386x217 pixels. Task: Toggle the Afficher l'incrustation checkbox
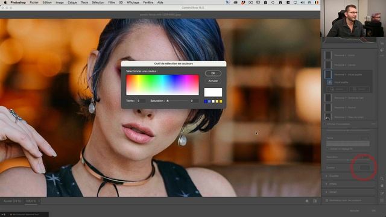coord(325,124)
